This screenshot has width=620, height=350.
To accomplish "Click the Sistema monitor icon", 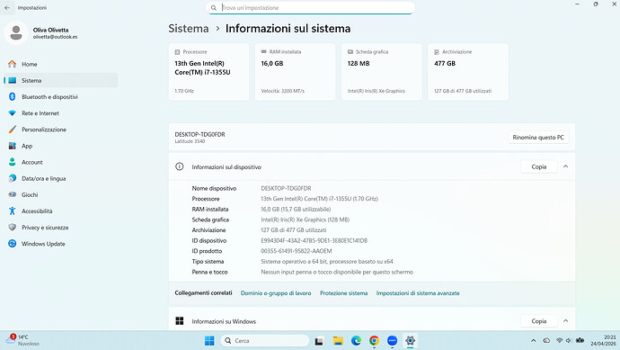I will point(13,80).
